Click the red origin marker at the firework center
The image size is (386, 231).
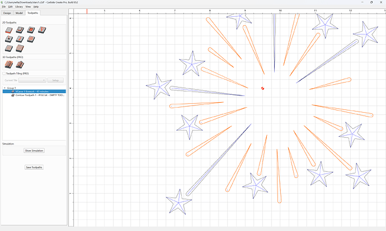263,88
